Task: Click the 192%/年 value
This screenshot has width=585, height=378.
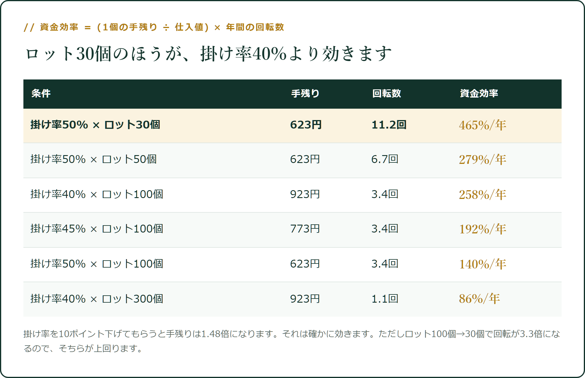Action: tap(482, 229)
